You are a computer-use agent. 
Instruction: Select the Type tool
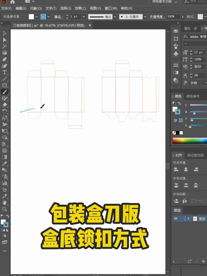coord(5,72)
